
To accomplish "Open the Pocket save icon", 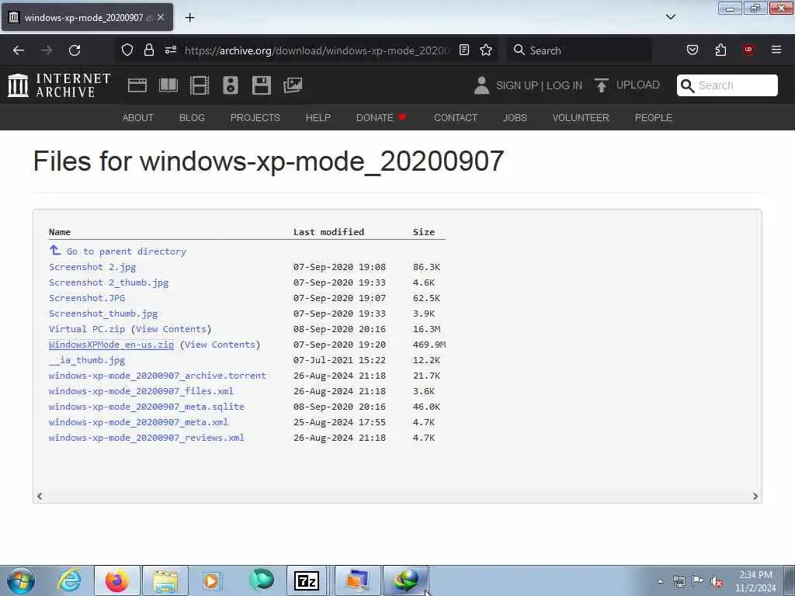I will 692,50.
